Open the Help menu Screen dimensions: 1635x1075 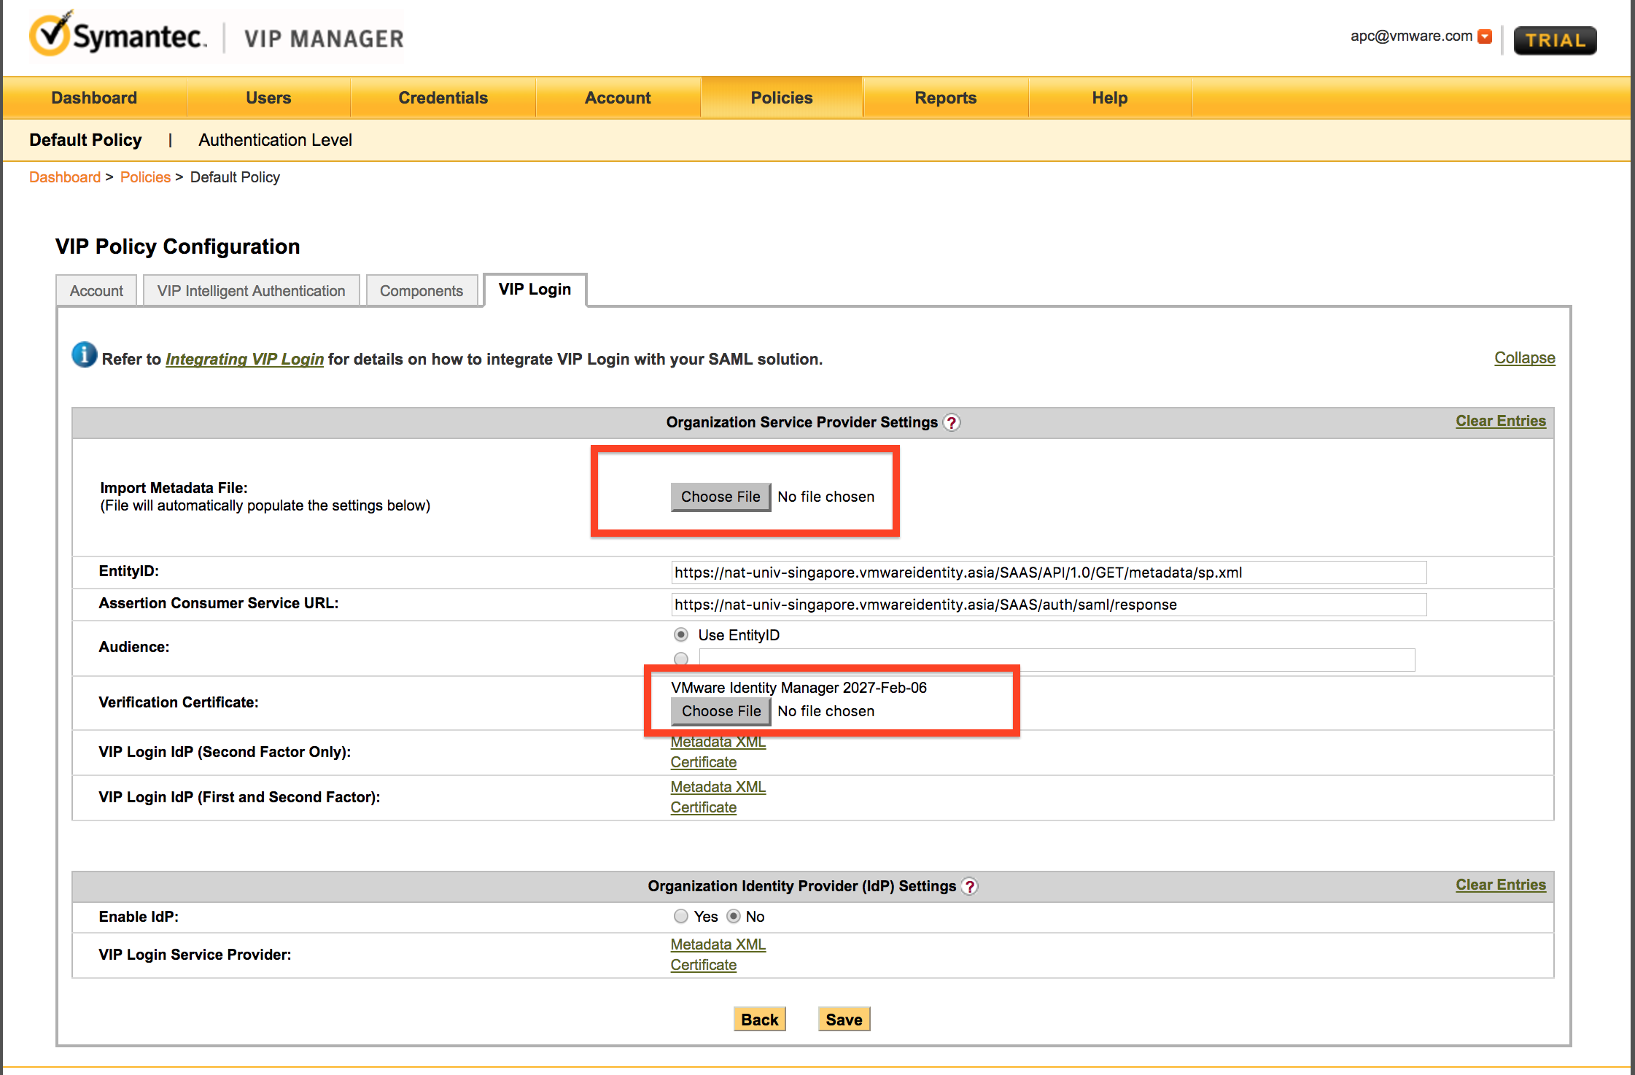(x=1110, y=98)
